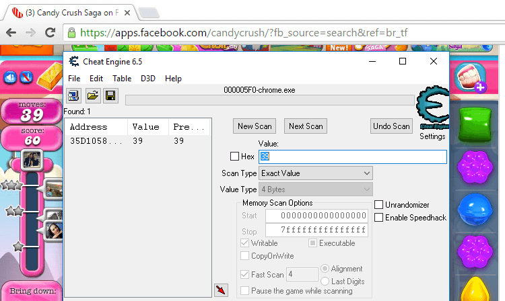Click the green square candy
The width and height of the screenshot is (505, 301).
point(475,125)
